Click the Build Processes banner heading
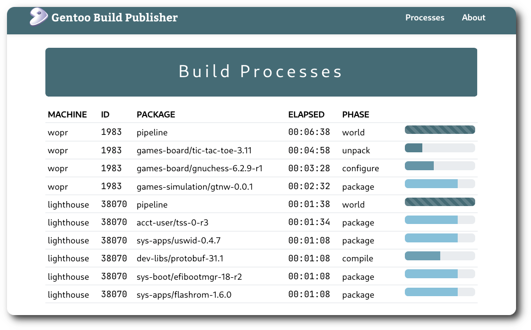Image resolution: width=531 pixels, height=330 pixels. coord(261,72)
